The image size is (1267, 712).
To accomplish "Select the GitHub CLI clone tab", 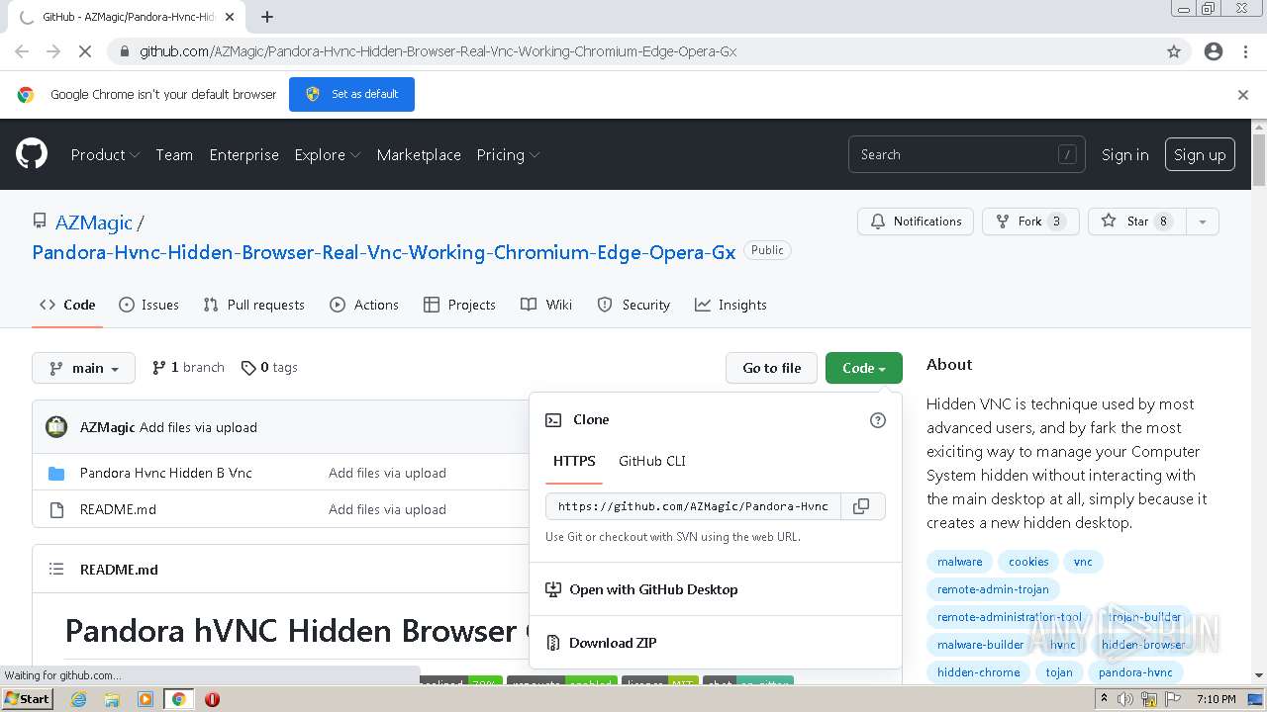I will coord(652,461).
